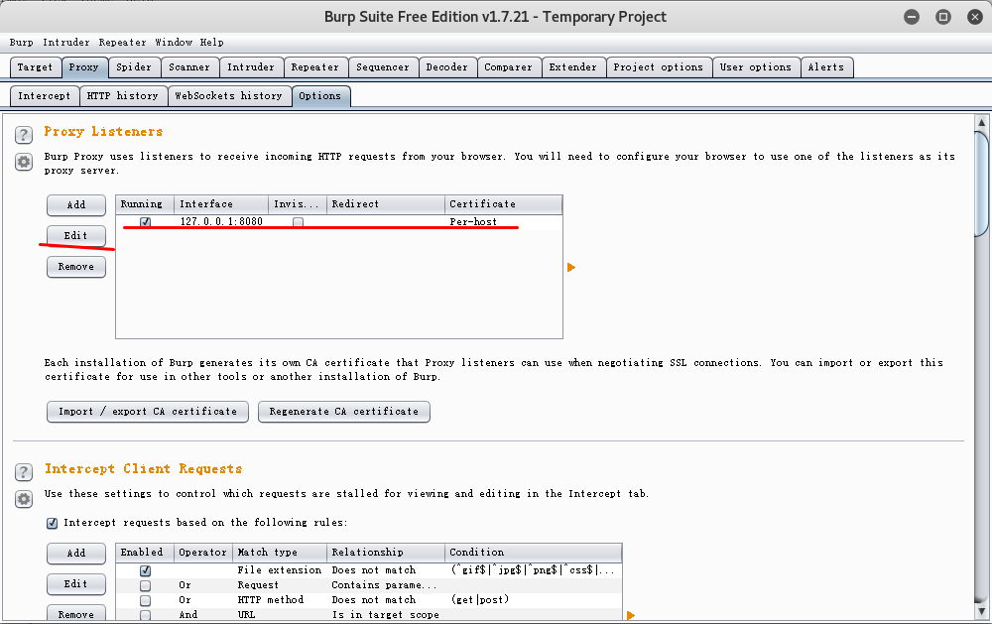This screenshot has height=624, width=992.
Task: Open the Repeater menu
Action: (x=122, y=43)
